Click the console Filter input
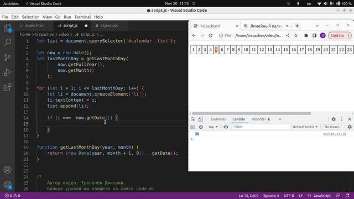Screen dimensions: 354x199 [x=261, y=127]
